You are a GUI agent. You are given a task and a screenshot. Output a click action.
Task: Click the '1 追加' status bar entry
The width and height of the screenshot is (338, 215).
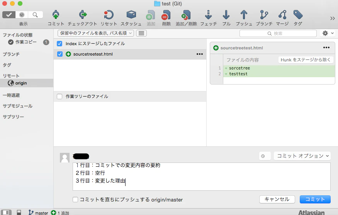pyautogui.click(x=60, y=213)
